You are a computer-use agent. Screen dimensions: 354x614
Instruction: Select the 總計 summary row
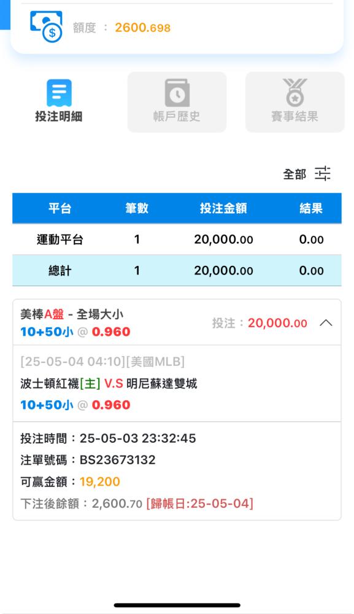pos(177,271)
